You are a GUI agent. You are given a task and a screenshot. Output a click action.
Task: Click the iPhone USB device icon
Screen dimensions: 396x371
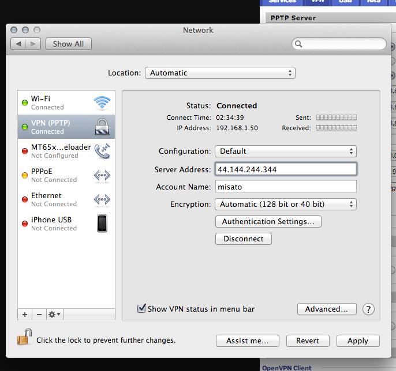pos(102,224)
